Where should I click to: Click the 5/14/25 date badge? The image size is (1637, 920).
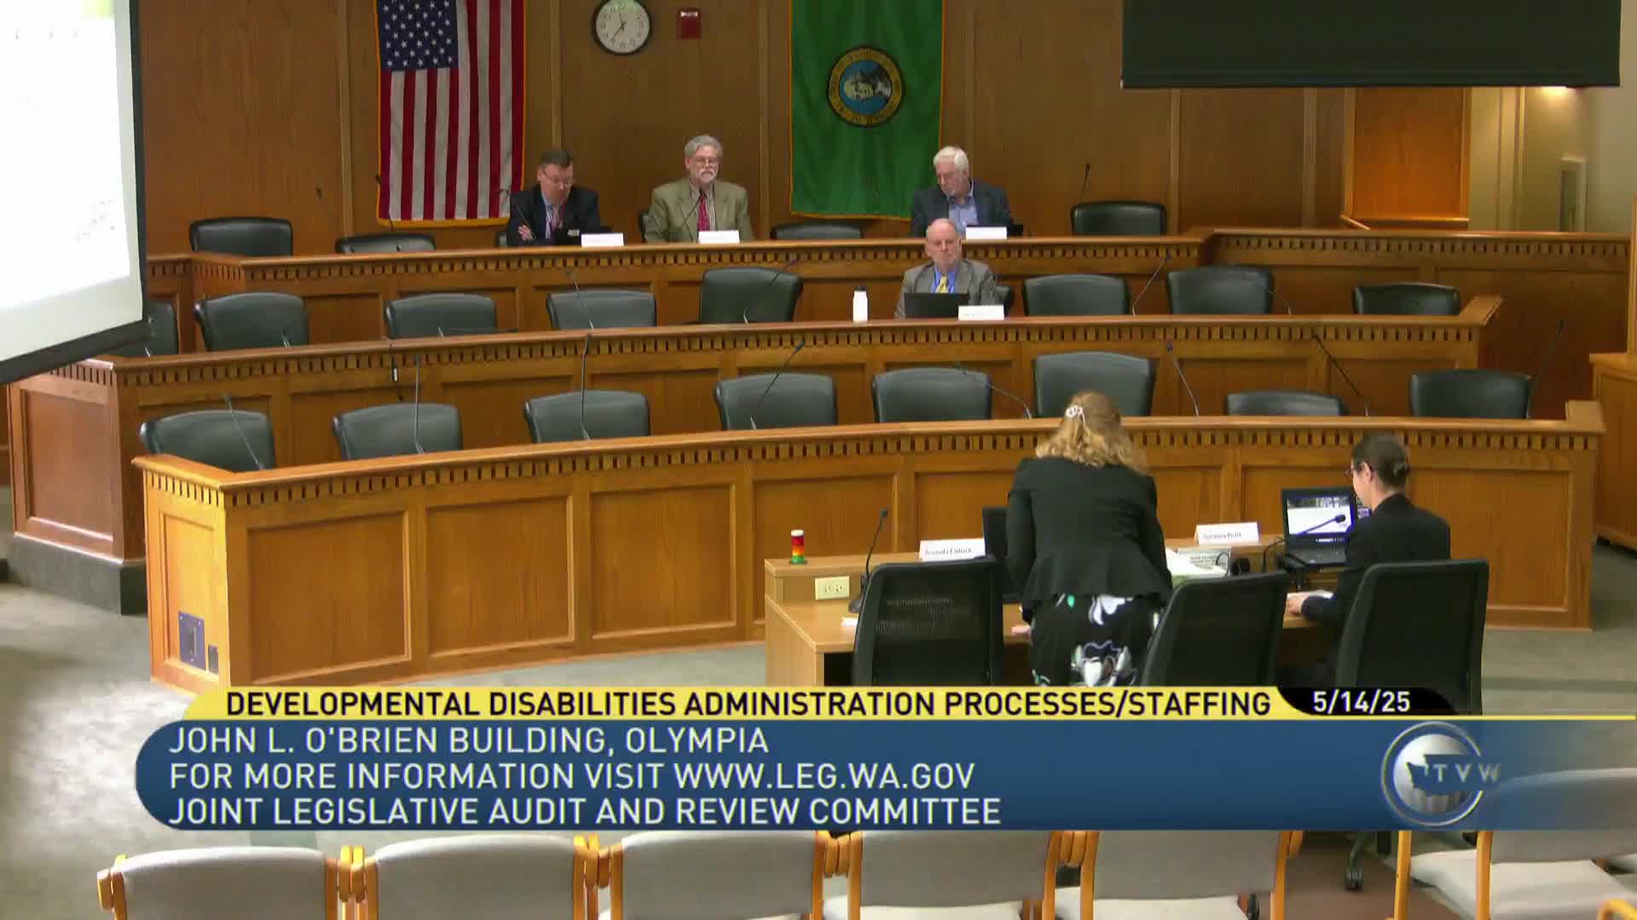(1361, 702)
